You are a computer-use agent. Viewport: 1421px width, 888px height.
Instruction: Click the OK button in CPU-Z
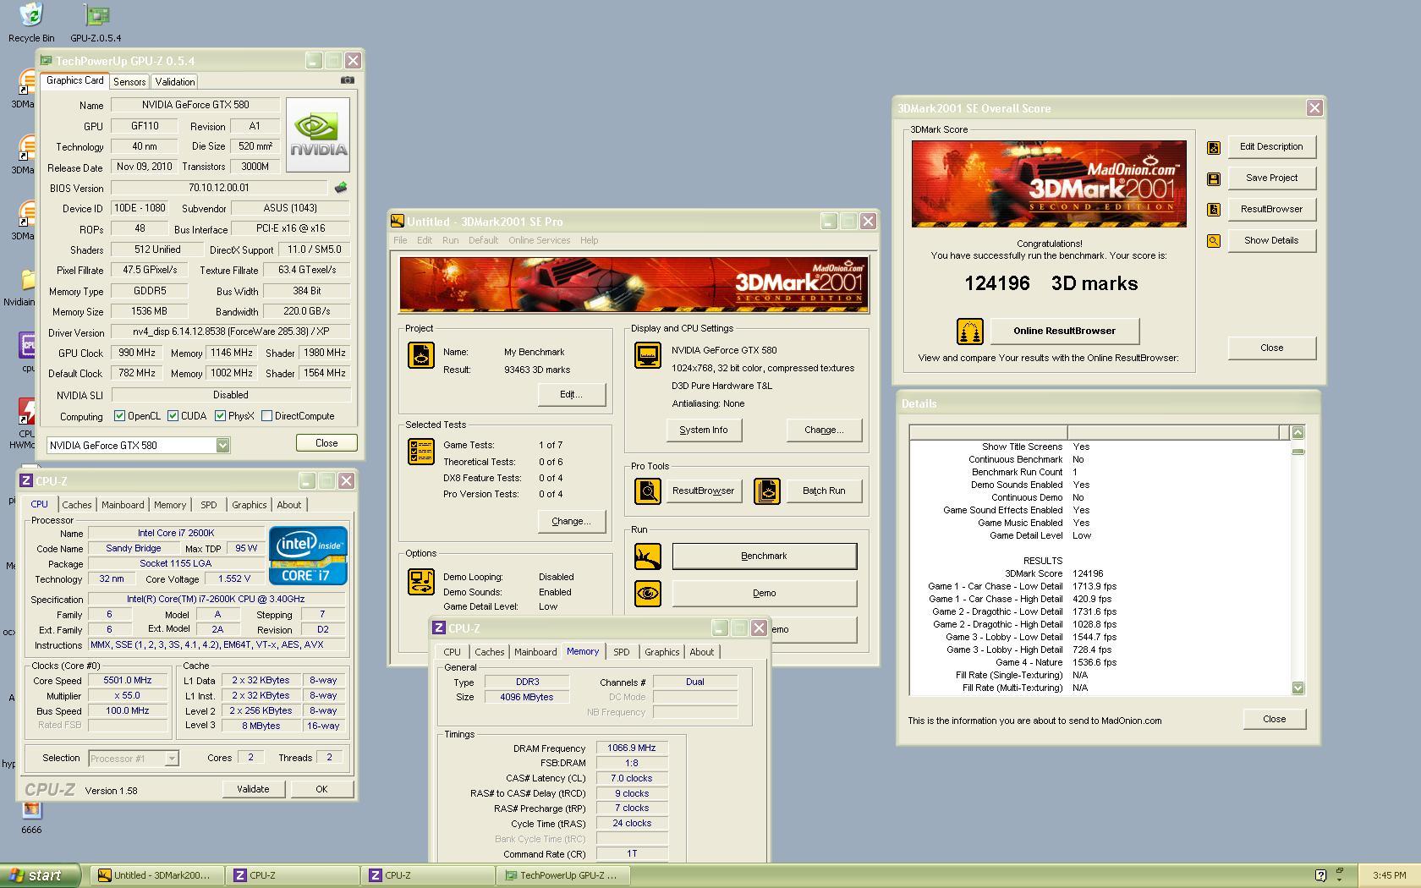[x=321, y=789]
